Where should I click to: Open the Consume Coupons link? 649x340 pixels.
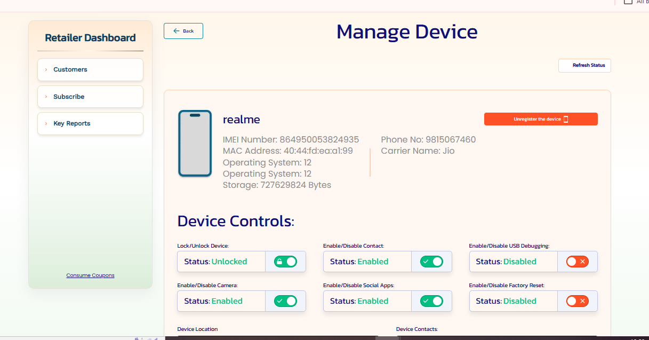point(90,275)
